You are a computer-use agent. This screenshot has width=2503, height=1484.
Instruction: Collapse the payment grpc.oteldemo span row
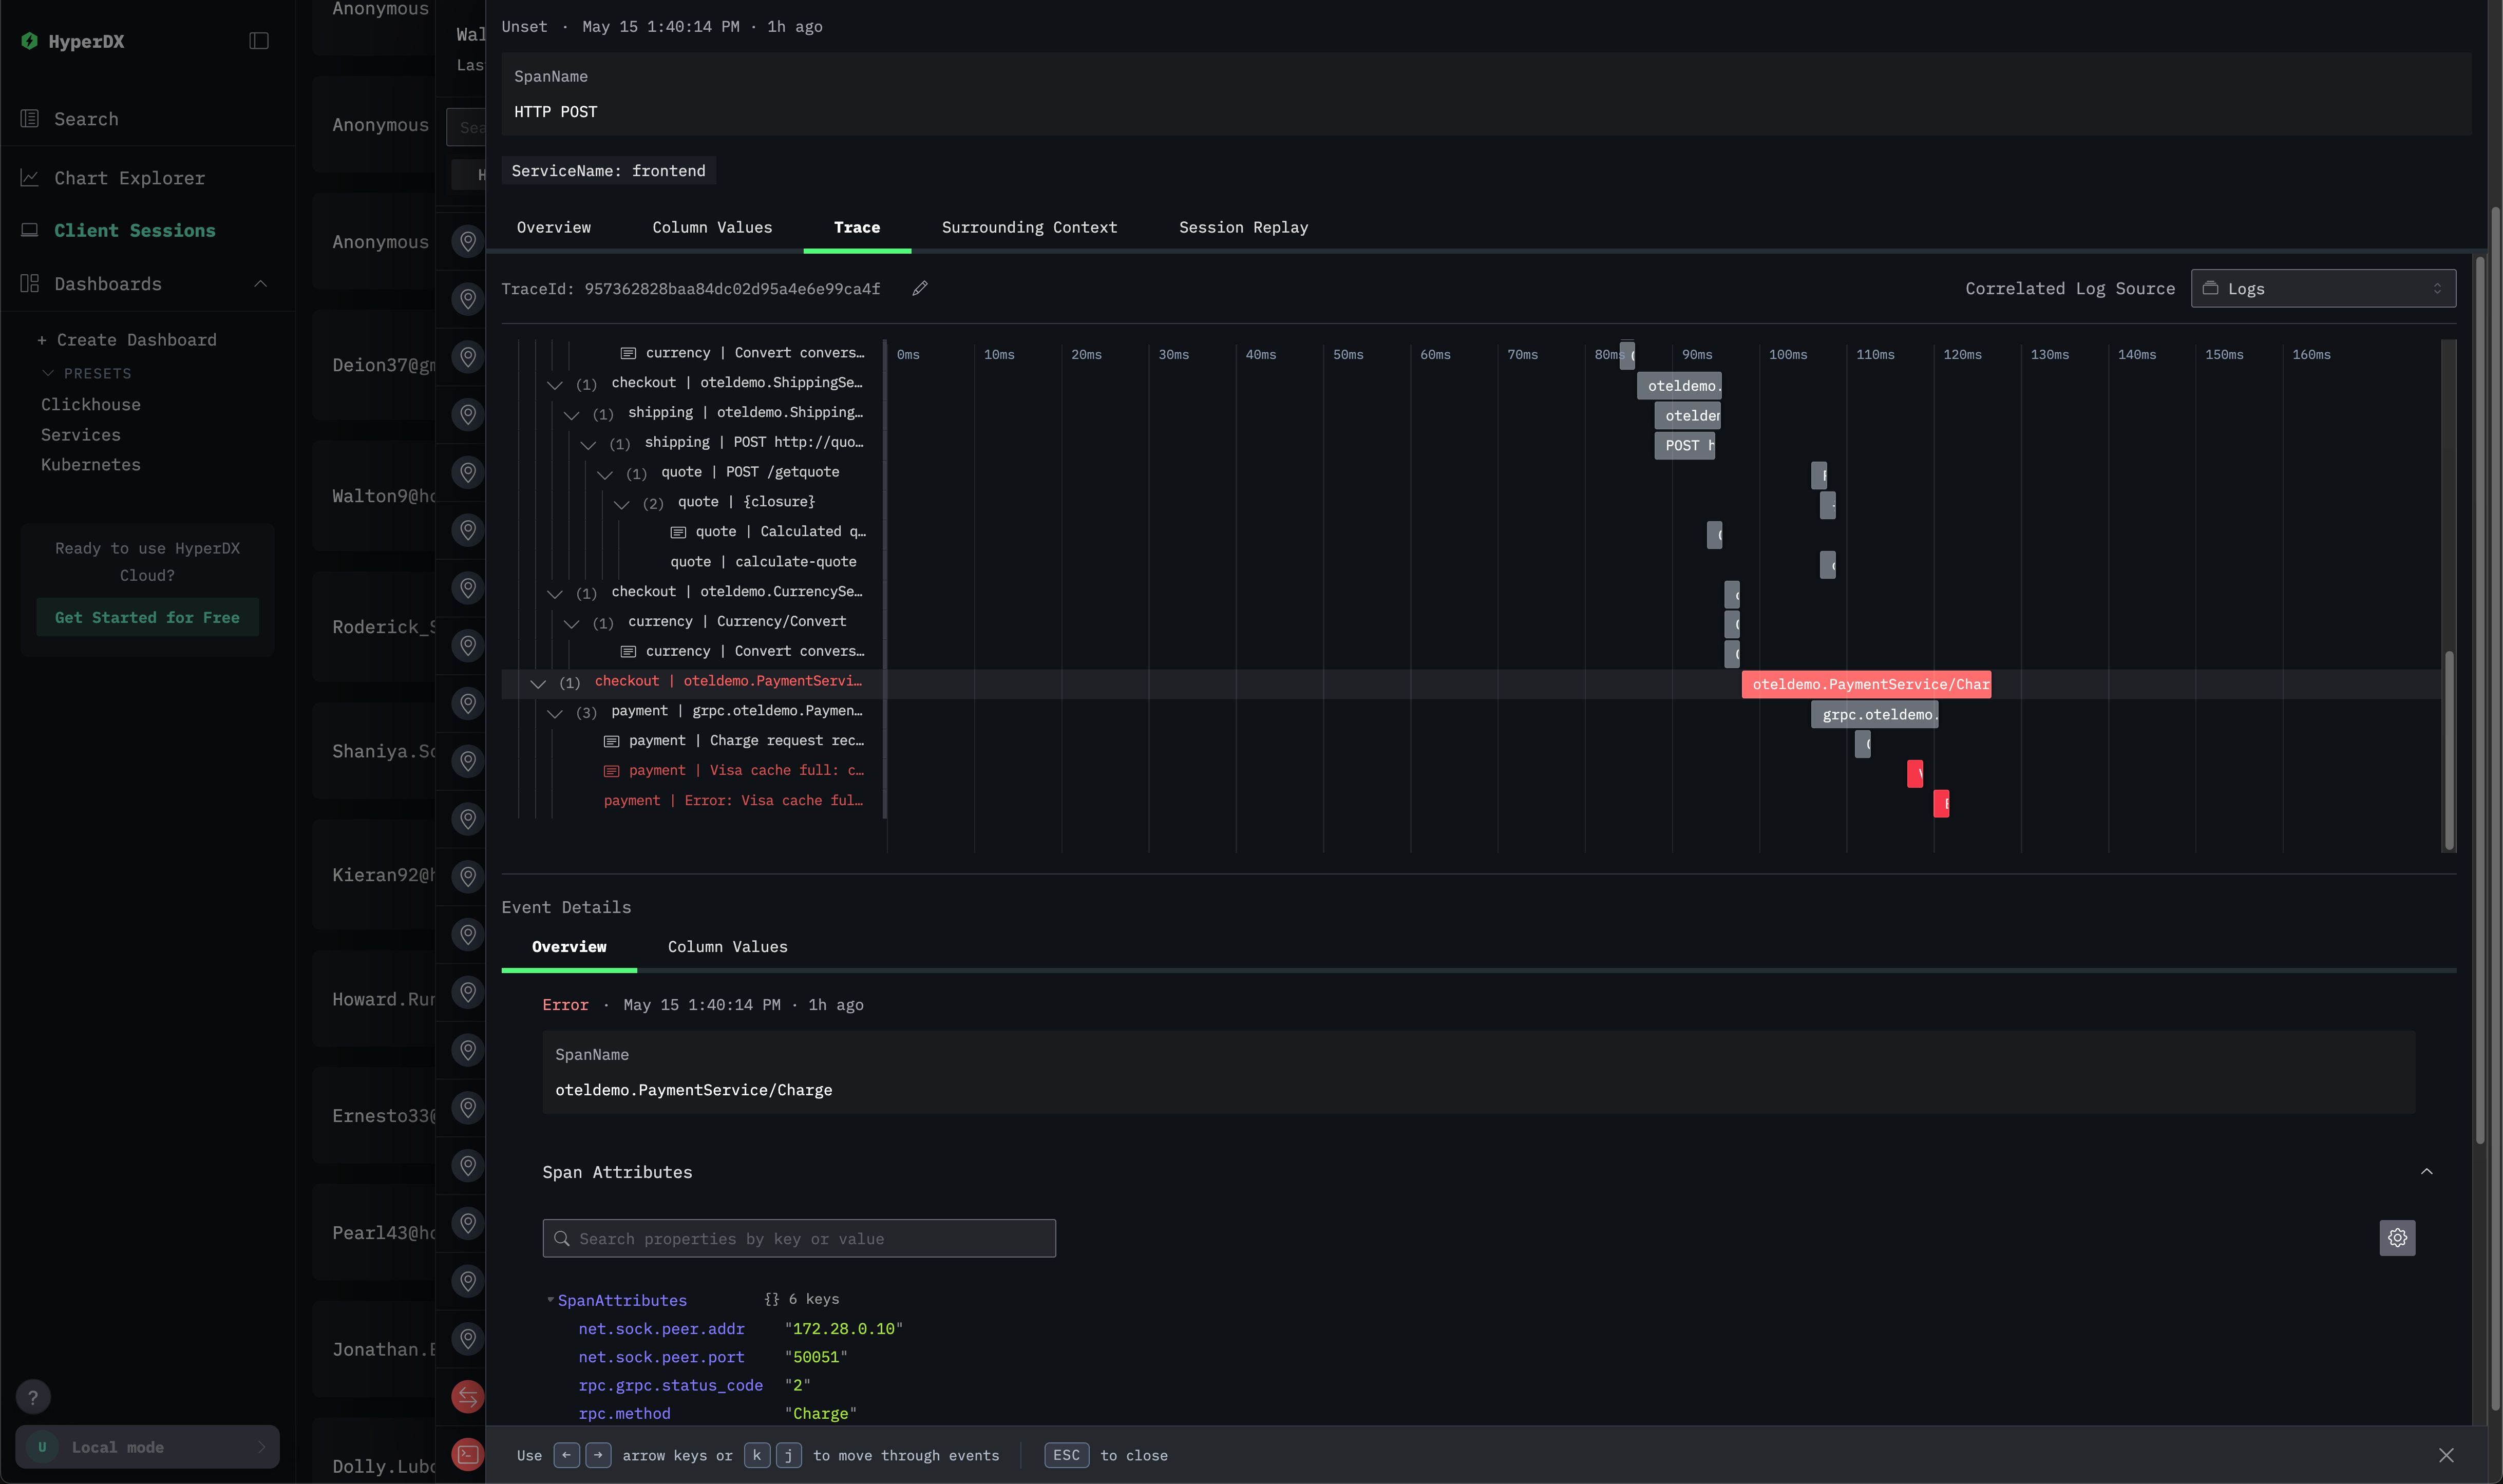[555, 713]
